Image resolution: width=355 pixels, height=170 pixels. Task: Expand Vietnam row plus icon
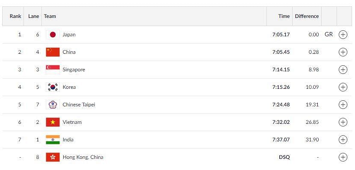[343, 122]
